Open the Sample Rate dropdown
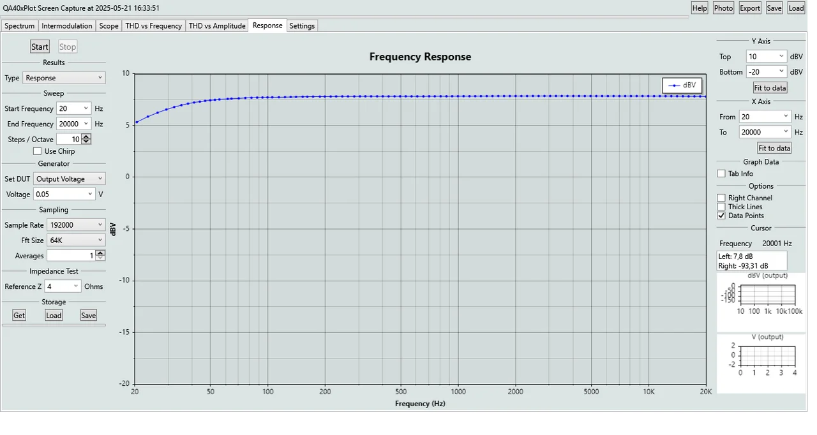Screen dimensions: 817x435 coord(75,225)
